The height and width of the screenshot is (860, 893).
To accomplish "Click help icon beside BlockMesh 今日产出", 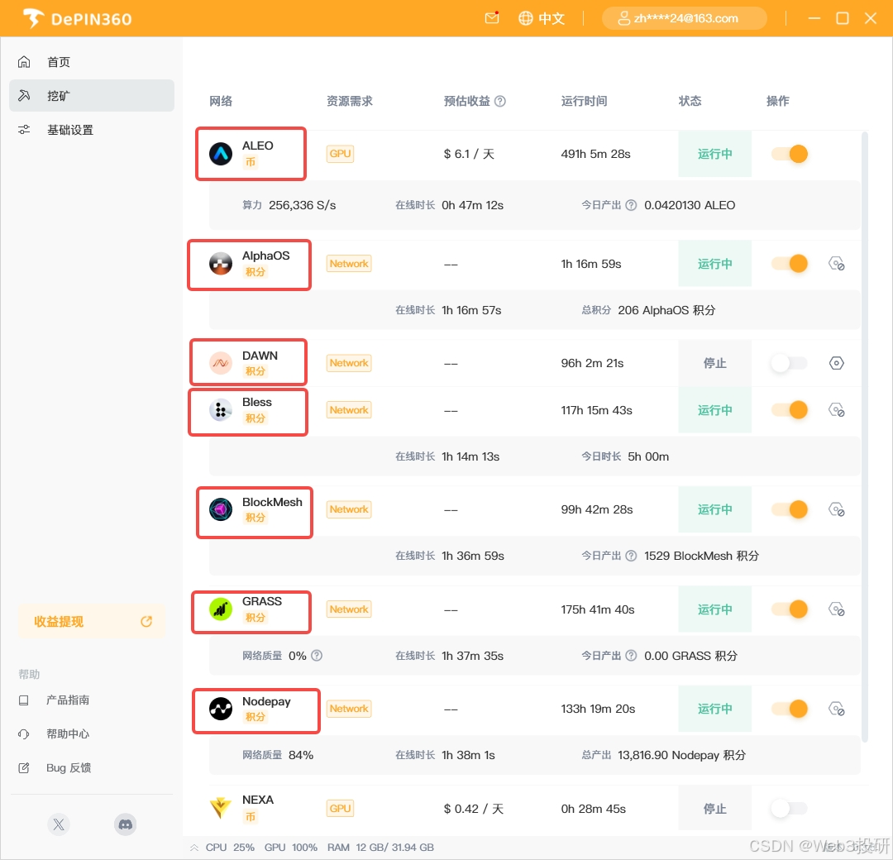I will [631, 556].
